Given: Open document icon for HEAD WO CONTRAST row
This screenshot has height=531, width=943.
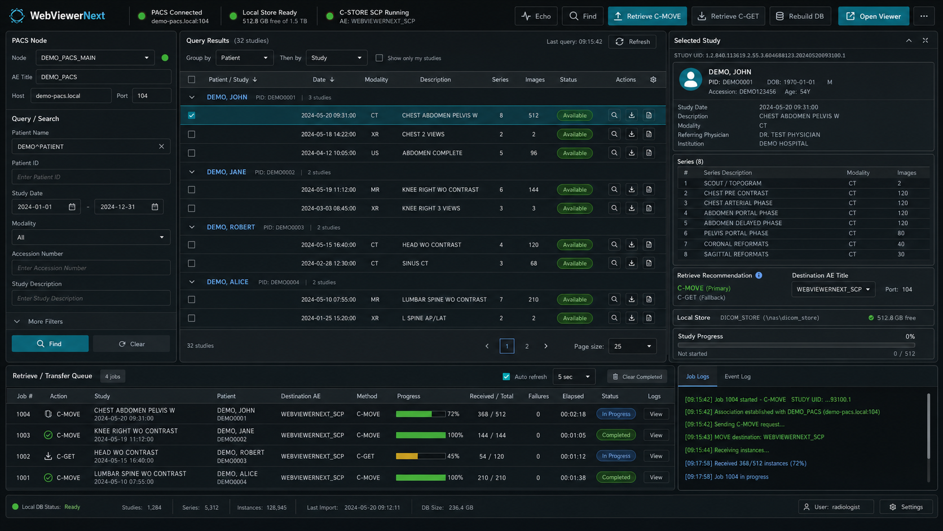Looking at the screenshot, I should tap(649, 245).
